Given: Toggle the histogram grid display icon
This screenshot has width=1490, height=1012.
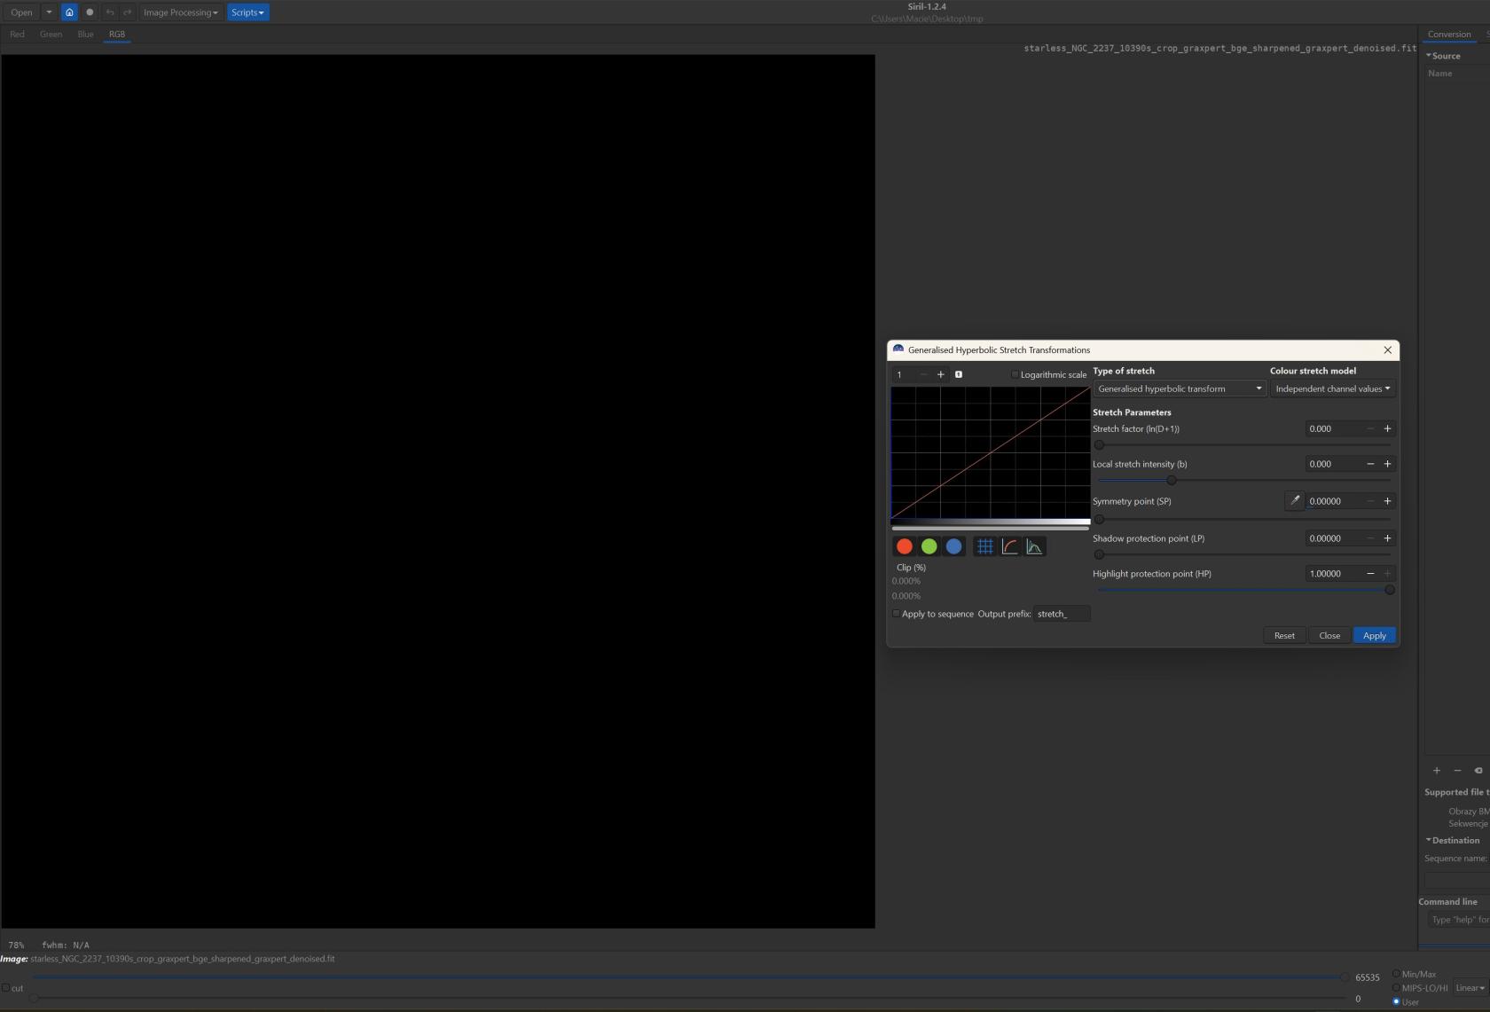Looking at the screenshot, I should 984,546.
